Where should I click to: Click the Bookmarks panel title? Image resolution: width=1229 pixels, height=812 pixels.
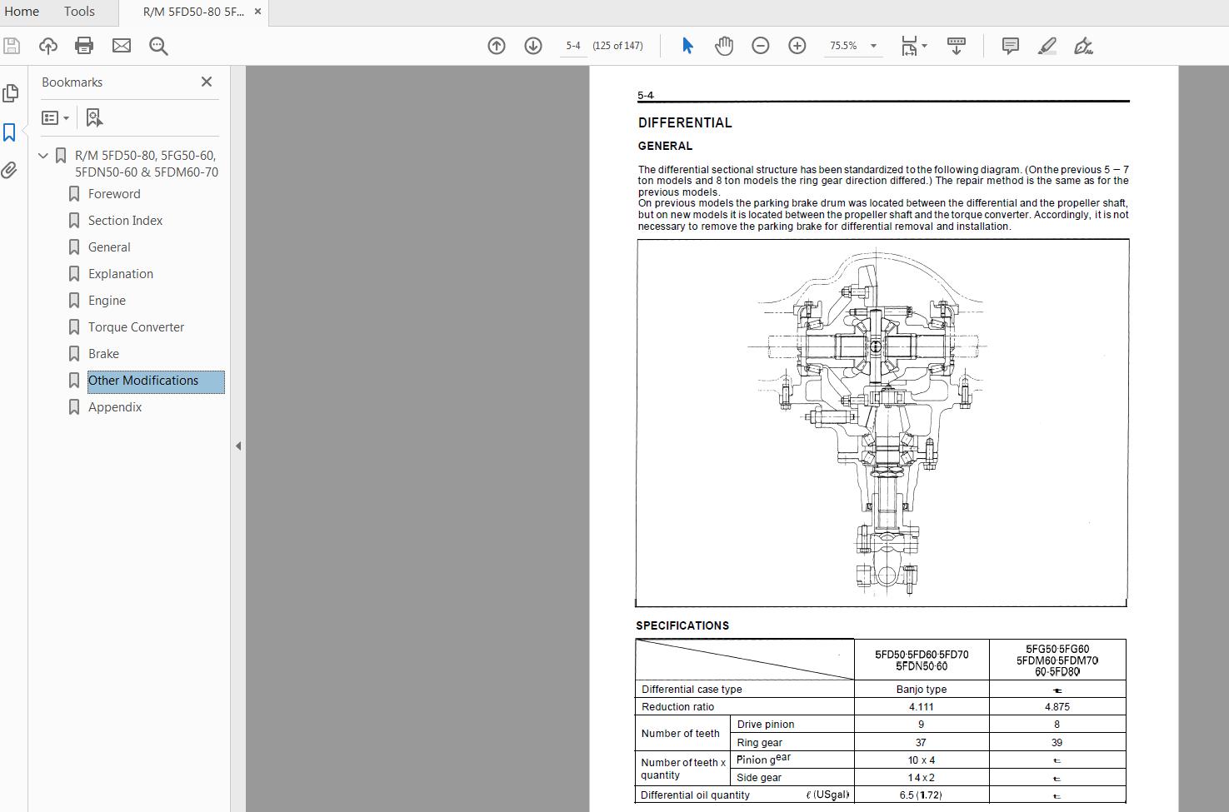pyautogui.click(x=72, y=82)
